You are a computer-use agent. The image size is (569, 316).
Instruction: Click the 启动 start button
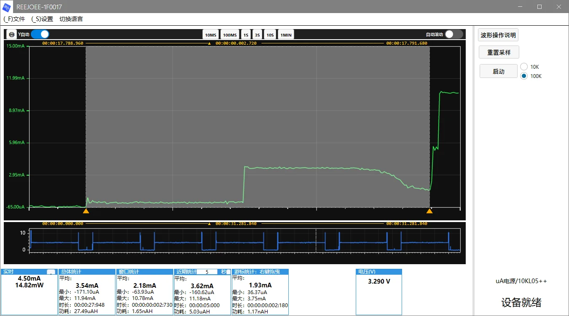tap(499, 71)
